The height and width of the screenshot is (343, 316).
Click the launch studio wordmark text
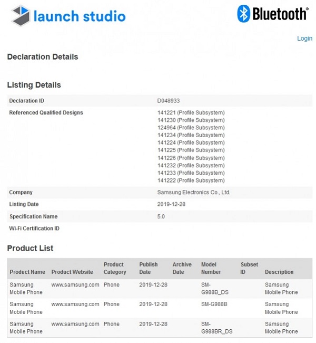80,16
